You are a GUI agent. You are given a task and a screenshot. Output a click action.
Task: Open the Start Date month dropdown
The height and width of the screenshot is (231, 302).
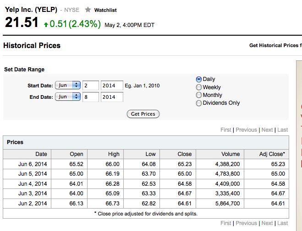[68, 85]
